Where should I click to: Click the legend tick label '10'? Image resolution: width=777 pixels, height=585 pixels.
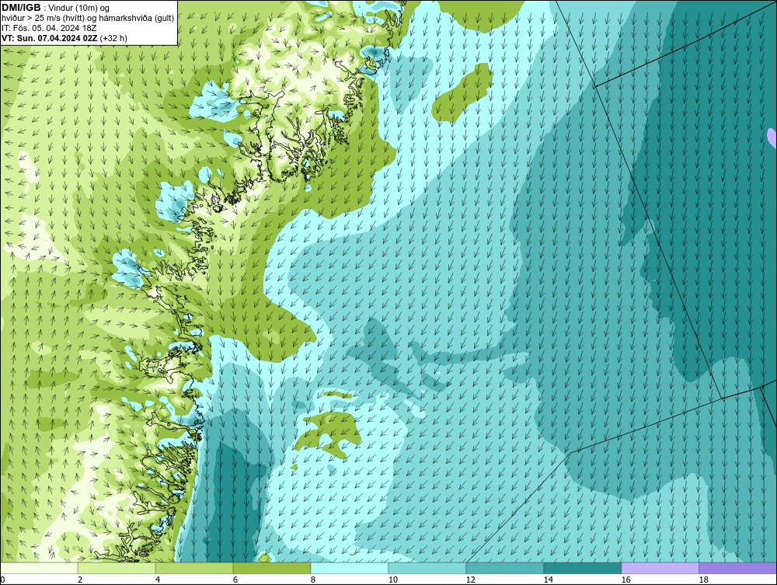[393, 580]
